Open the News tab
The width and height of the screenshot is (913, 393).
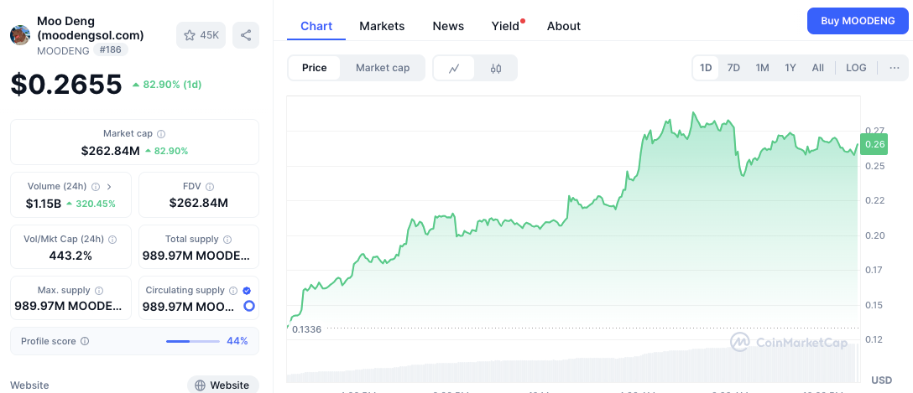pos(448,26)
